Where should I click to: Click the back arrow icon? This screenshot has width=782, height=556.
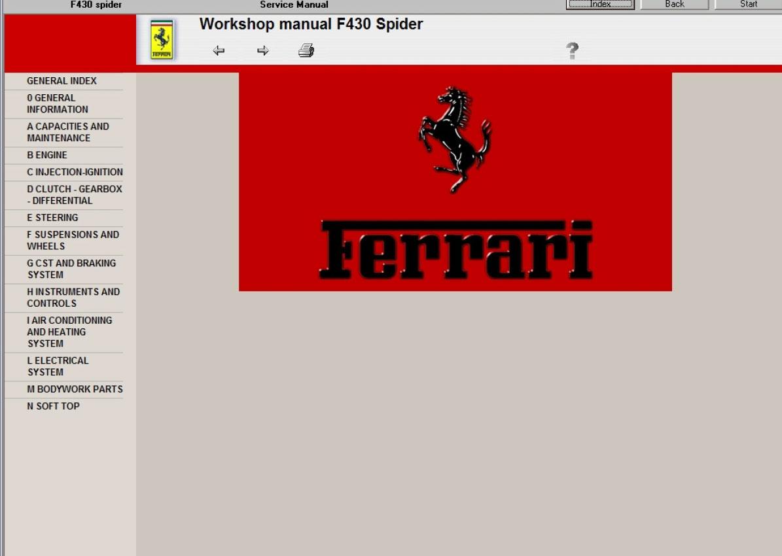coord(219,51)
